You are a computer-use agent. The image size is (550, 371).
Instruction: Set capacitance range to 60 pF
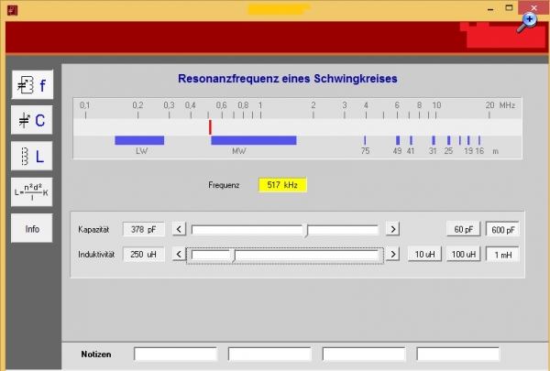coord(462,229)
